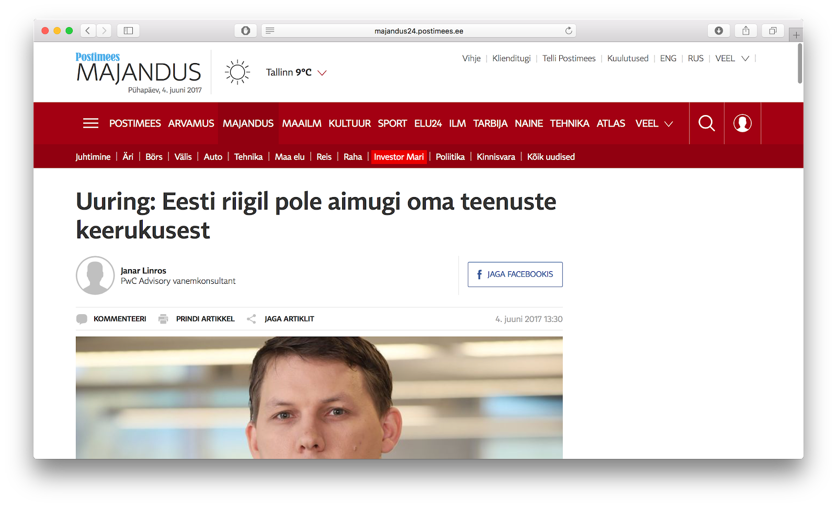Screen dimensions: 837x507
Task: Open Klienditugi link
Action: (512, 59)
